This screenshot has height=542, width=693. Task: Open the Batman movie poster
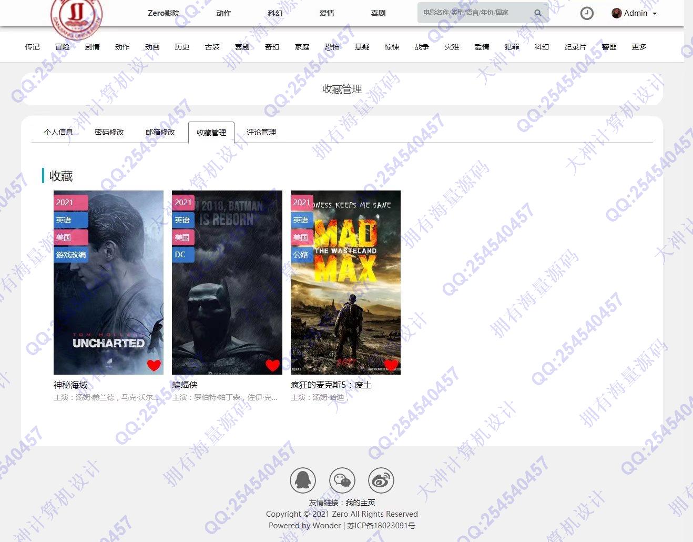(x=227, y=283)
